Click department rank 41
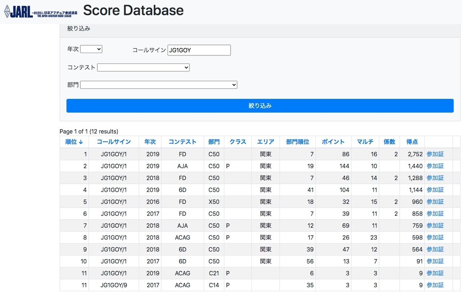The width and height of the screenshot is (462, 293). pyautogui.click(x=310, y=190)
